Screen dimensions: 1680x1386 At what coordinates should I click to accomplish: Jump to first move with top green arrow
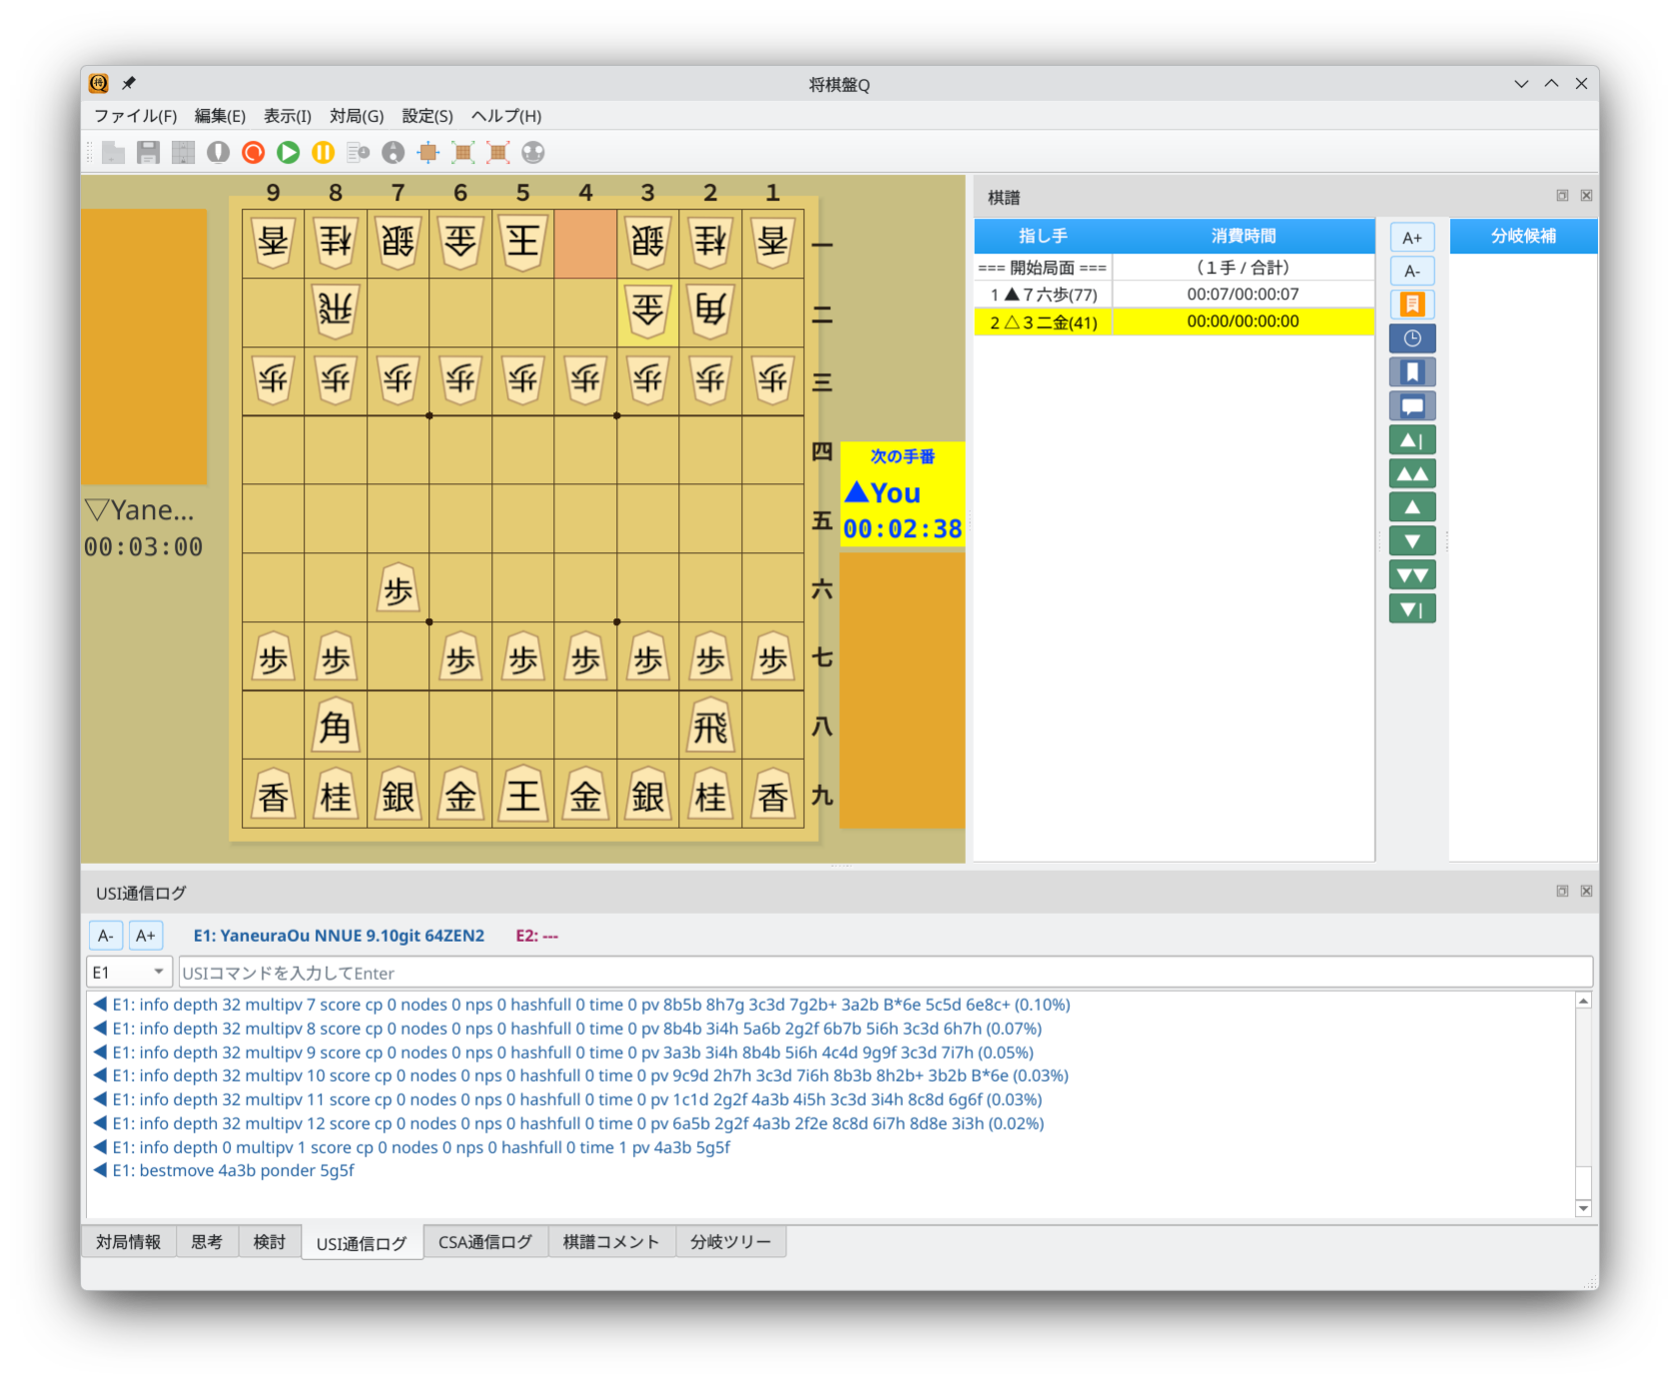click(x=1411, y=440)
